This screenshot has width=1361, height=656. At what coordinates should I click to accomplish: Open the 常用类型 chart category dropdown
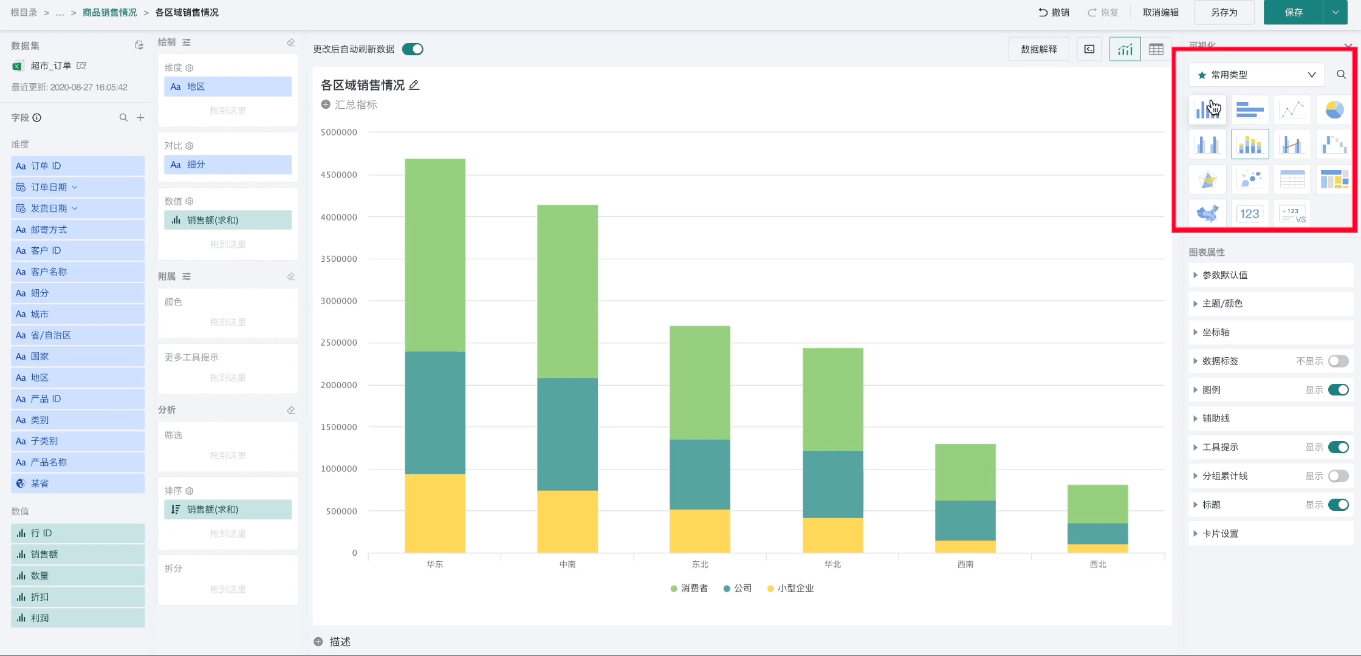tap(1257, 75)
